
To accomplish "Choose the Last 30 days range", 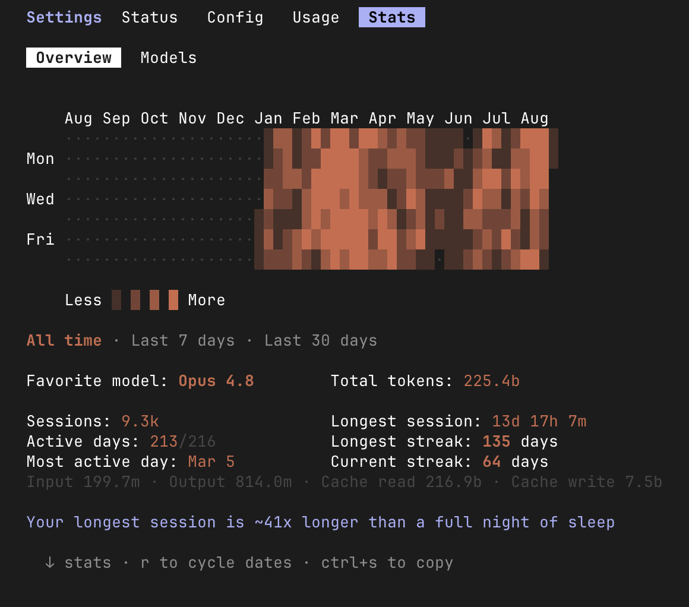I will pyautogui.click(x=321, y=341).
